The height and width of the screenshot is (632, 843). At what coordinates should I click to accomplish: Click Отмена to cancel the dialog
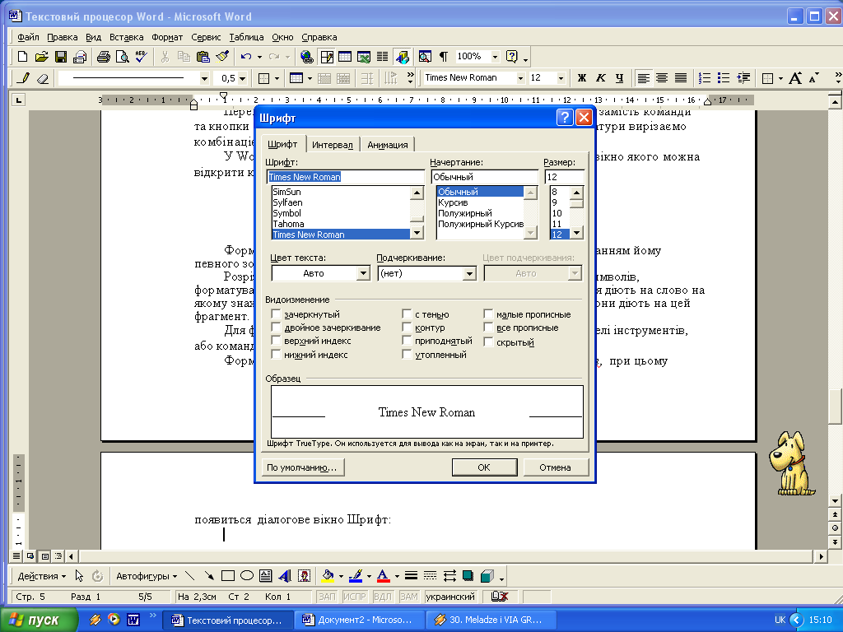[x=555, y=467]
